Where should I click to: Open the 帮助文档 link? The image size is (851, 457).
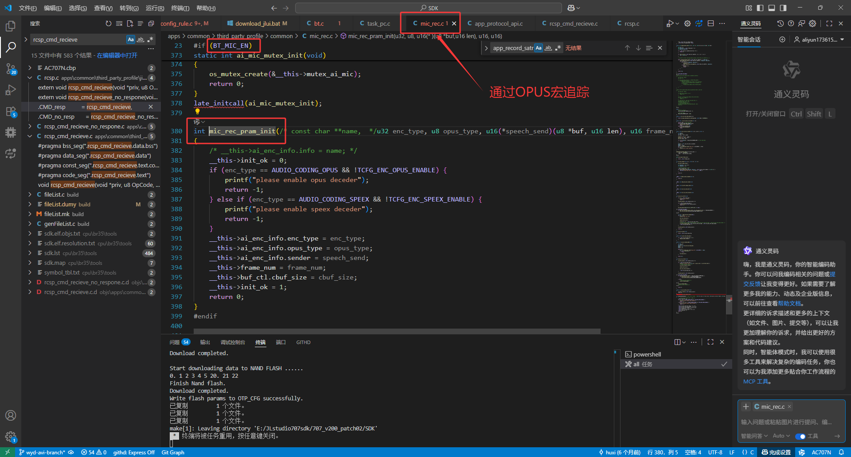click(x=789, y=303)
